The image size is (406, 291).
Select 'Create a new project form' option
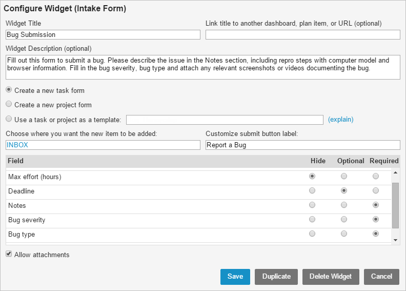point(9,104)
